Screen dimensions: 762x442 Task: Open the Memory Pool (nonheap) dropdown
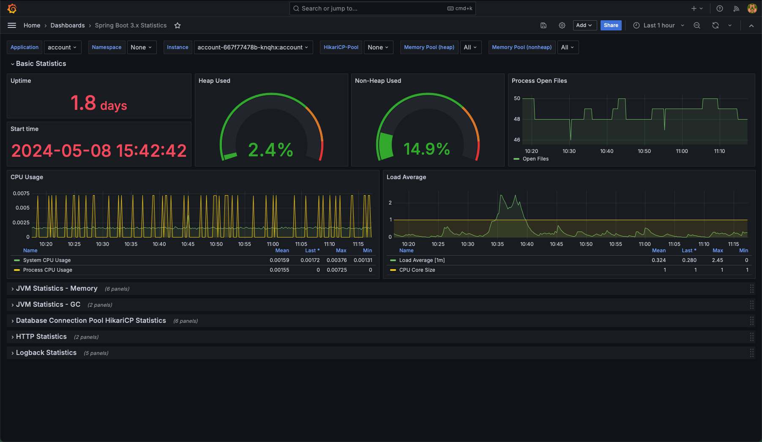(x=568, y=47)
